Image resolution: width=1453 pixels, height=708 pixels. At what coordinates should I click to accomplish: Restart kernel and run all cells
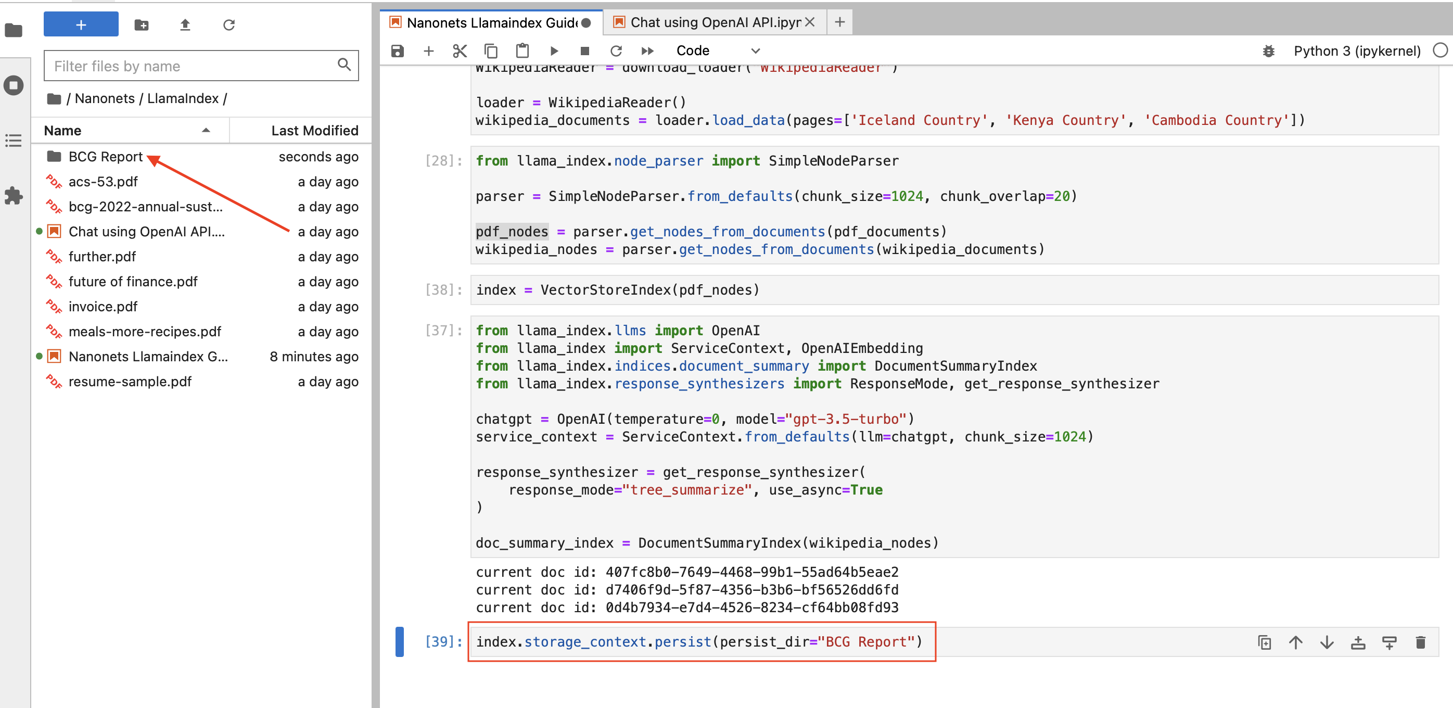(x=647, y=51)
